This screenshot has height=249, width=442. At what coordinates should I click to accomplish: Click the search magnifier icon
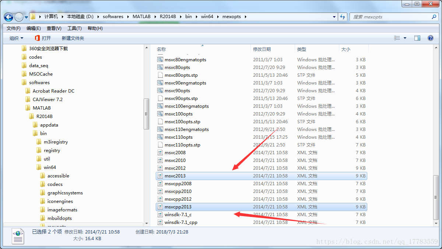(434, 17)
